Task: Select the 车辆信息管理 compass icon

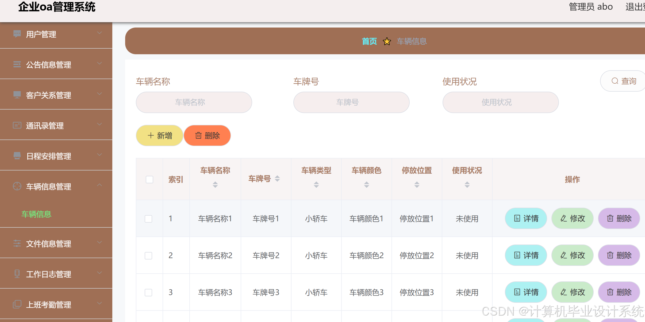Action: click(x=17, y=186)
